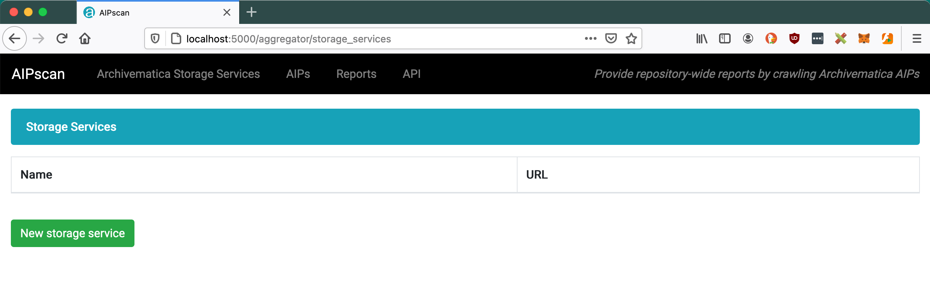Open the Firefox hamburger menu
930x284 pixels.
coord(917,38)
